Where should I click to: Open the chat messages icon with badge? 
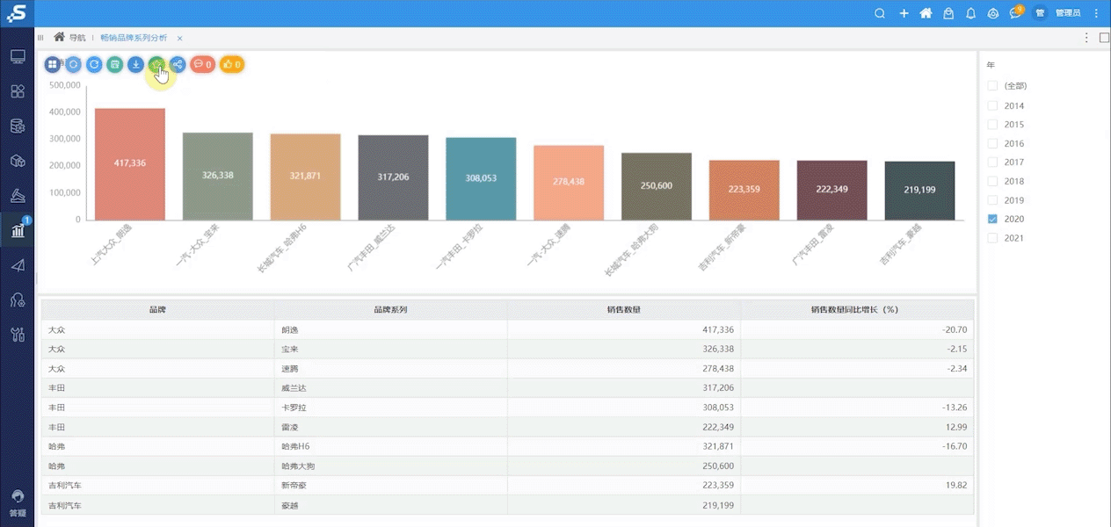1016,13
